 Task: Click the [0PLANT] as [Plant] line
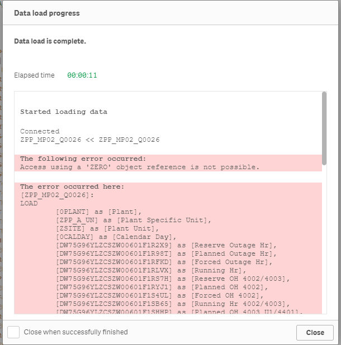(99, 212)
